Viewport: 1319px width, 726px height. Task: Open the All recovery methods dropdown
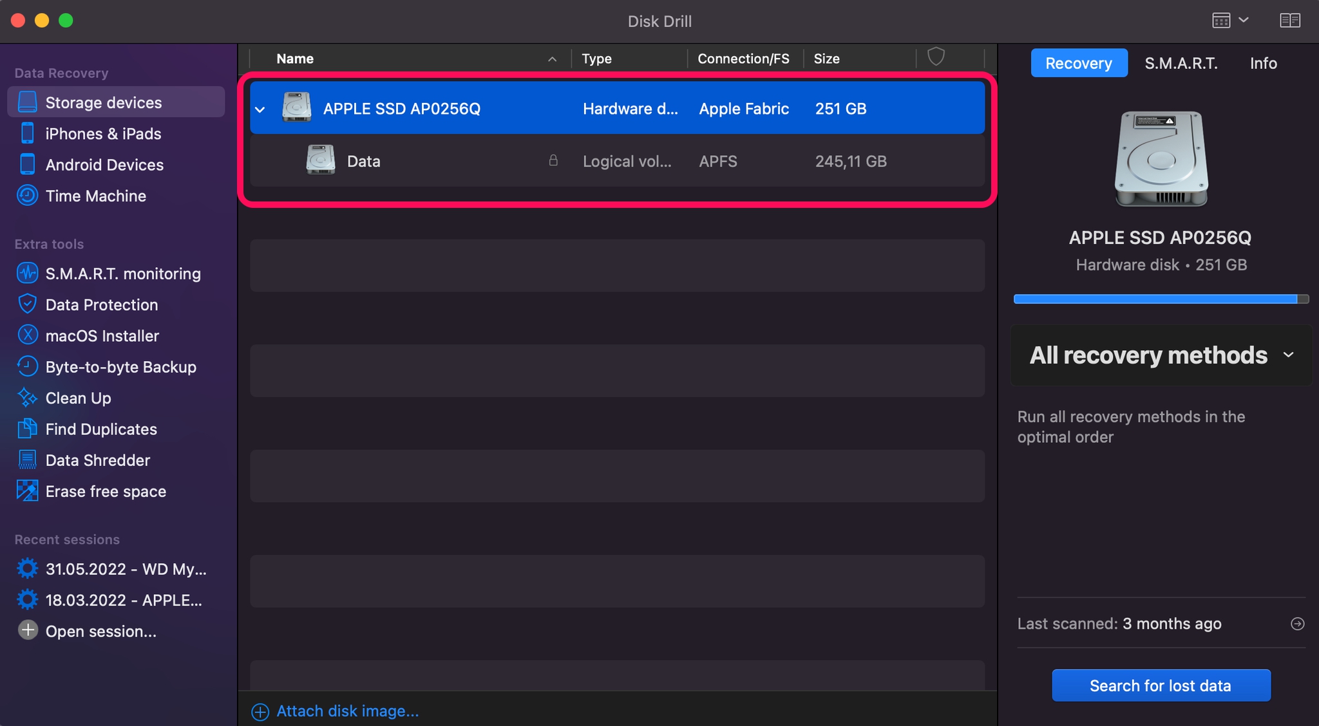click(x=1161, y=355)
